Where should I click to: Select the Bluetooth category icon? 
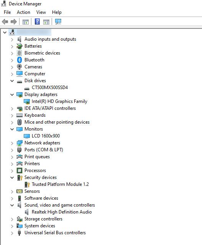(x=20, y=60)
